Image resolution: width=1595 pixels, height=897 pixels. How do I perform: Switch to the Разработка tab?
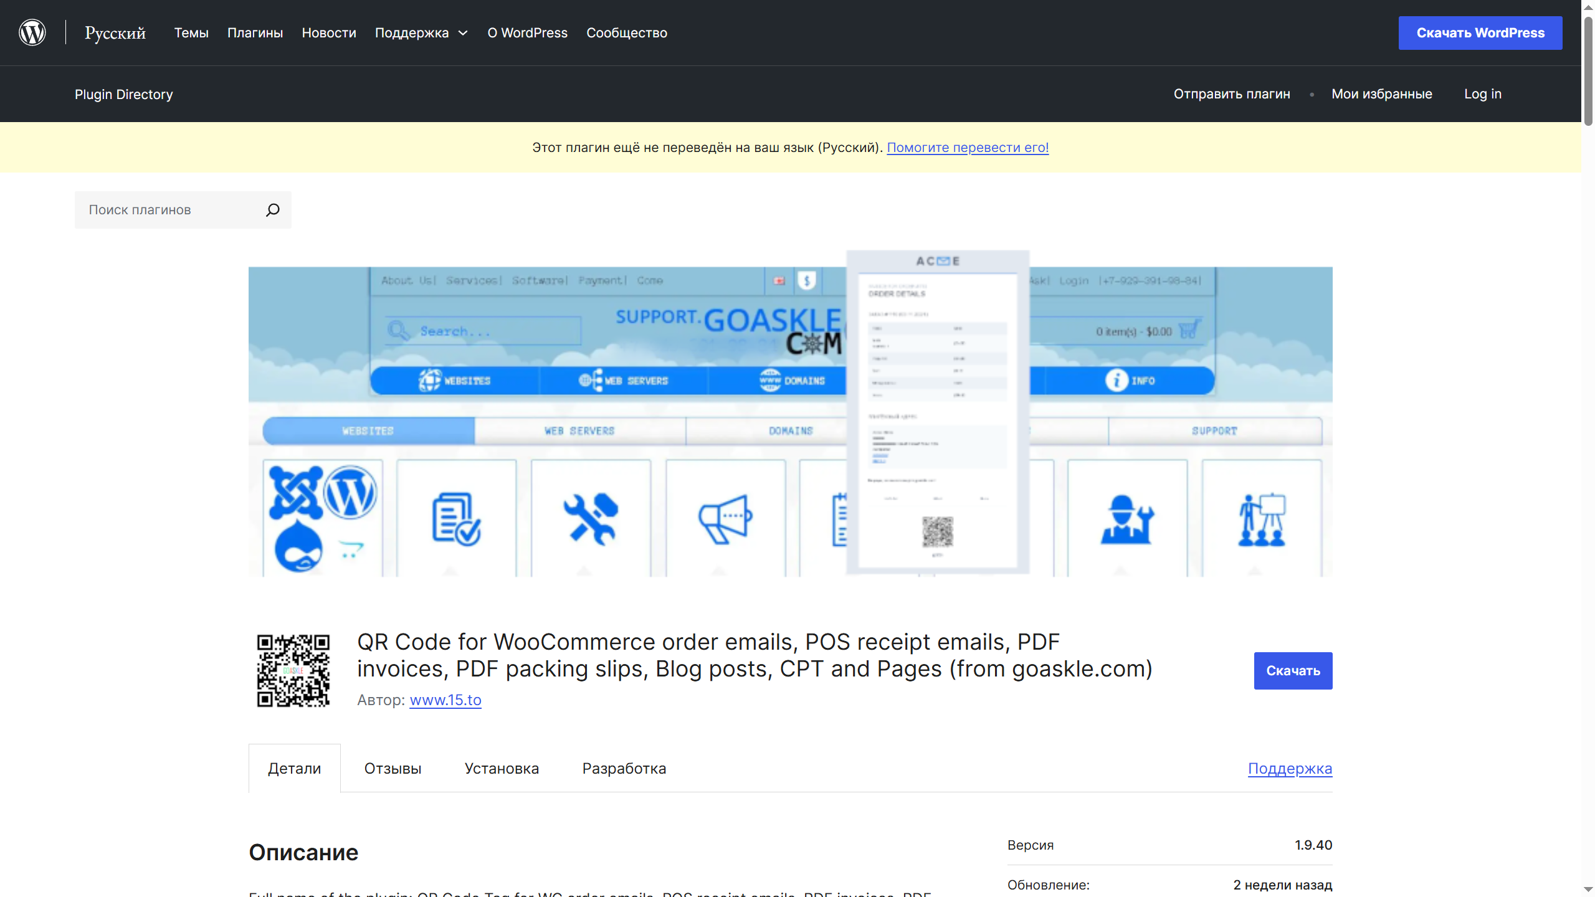point(624,769)
